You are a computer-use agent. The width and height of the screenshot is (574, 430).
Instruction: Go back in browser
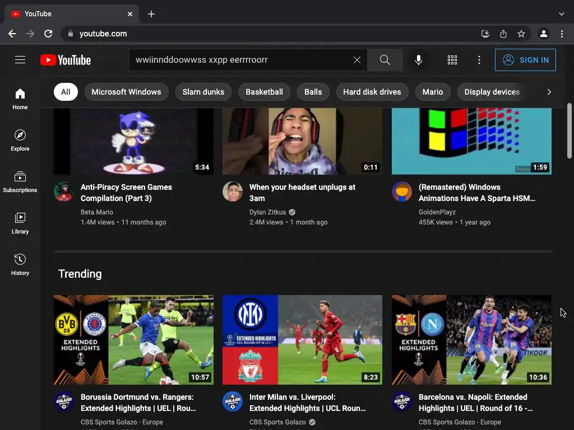12,34
